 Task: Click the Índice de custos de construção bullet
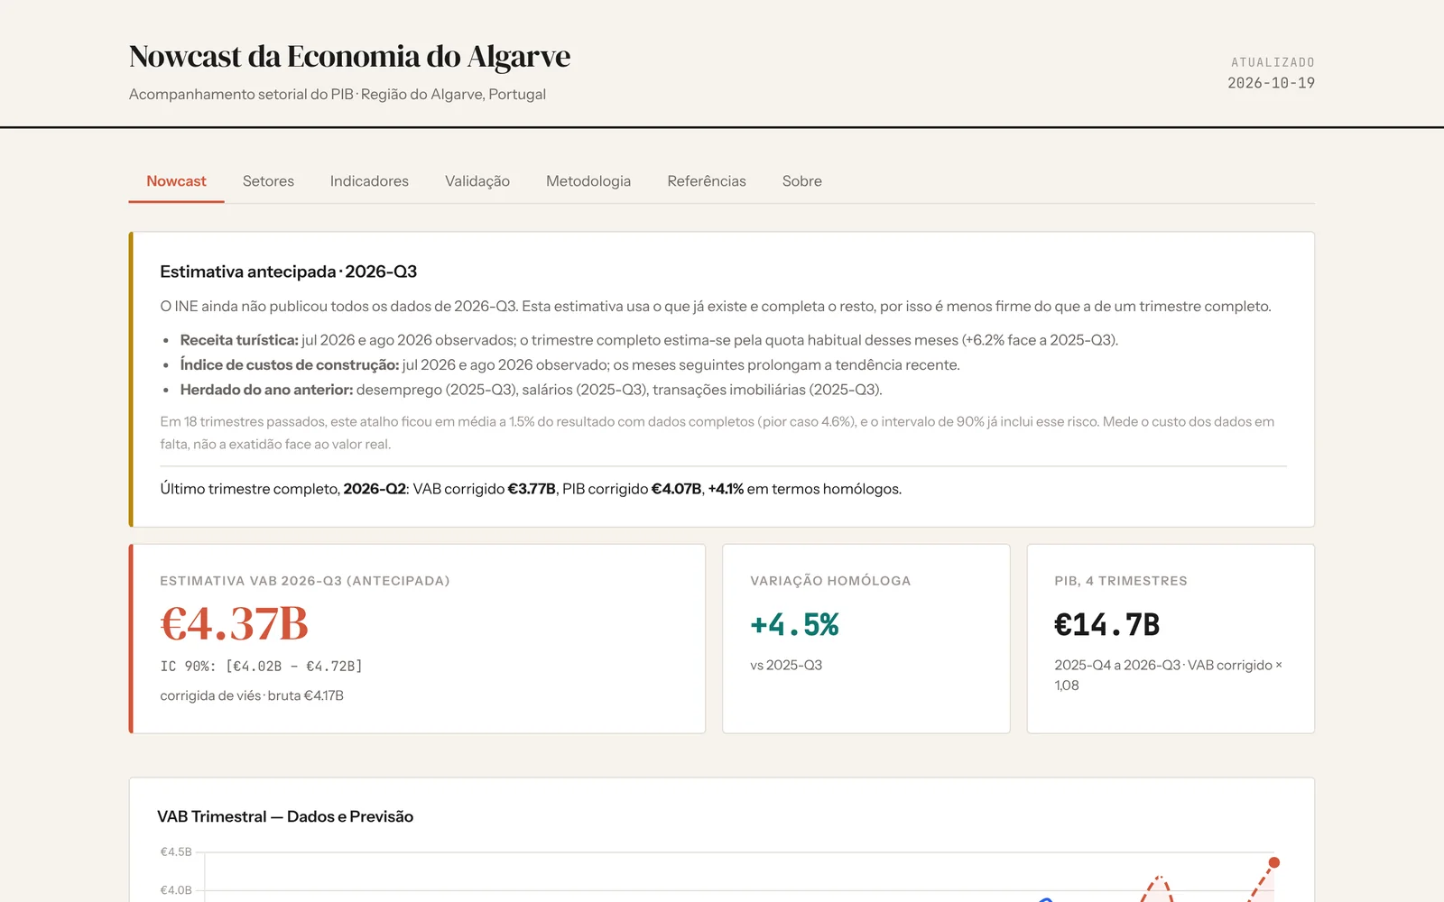569,364
